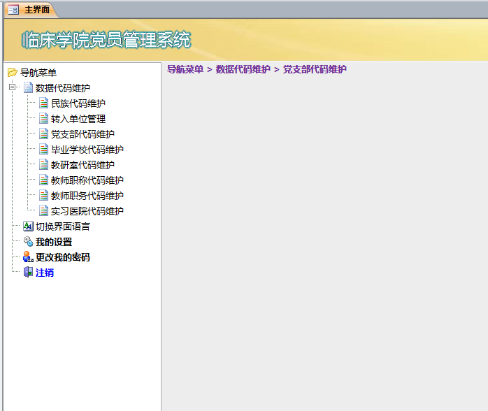Click the icon beside 党支部代码维护 in tree
Viewport: 488px width, 411px height.
(x=43, y=134)
